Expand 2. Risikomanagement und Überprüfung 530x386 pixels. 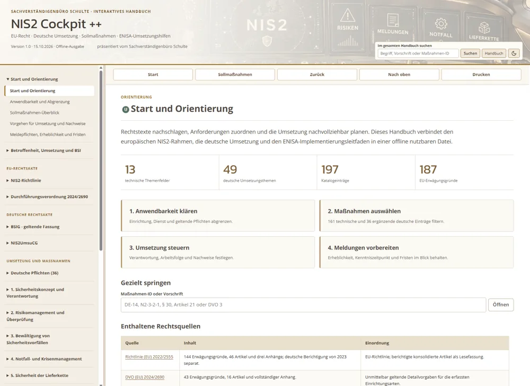tap(35, 316)
